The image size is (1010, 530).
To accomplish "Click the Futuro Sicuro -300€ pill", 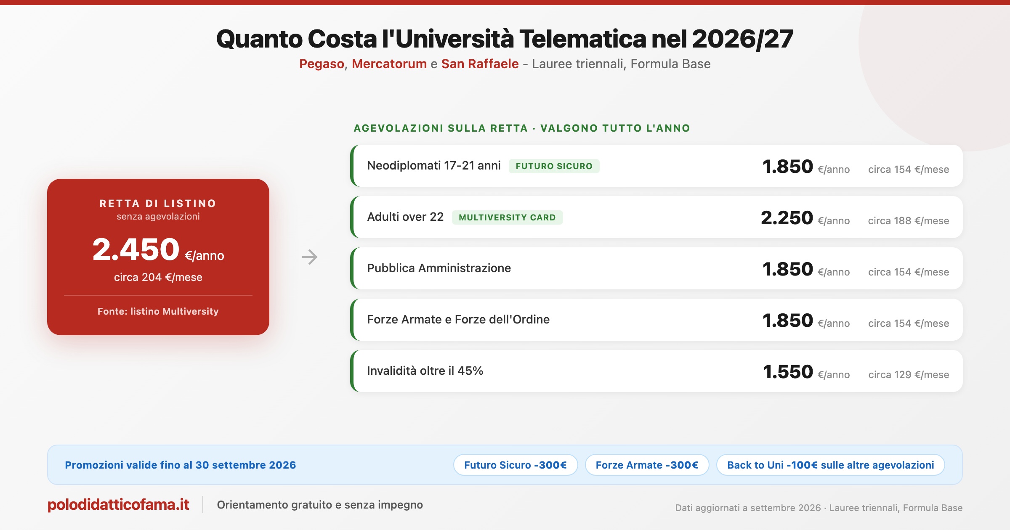I will click(x=515, y=465).
